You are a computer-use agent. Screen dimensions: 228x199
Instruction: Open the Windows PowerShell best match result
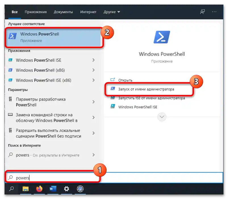tap(53, 37)
